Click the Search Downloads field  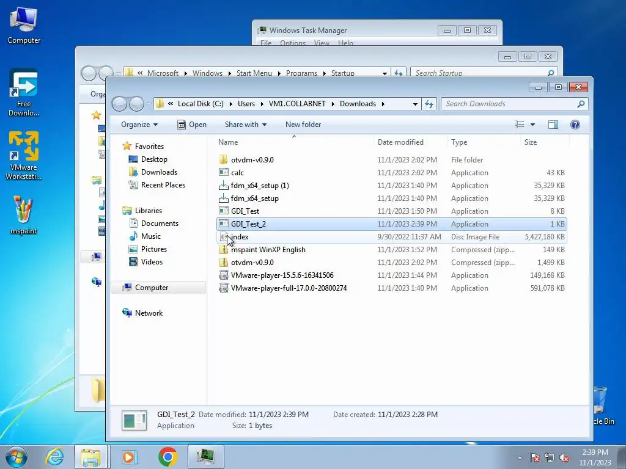[510, 104]
